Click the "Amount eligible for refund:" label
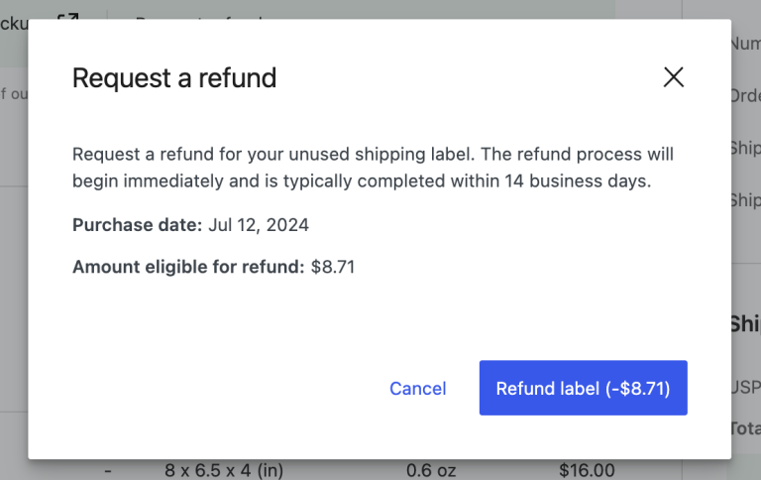The height and width of the screenshot is (480, 761). tap(188, 267)
